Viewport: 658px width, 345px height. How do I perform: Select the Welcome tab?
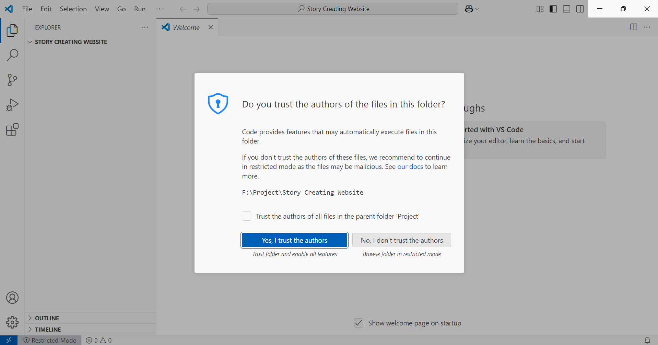[x=186, y=27]
